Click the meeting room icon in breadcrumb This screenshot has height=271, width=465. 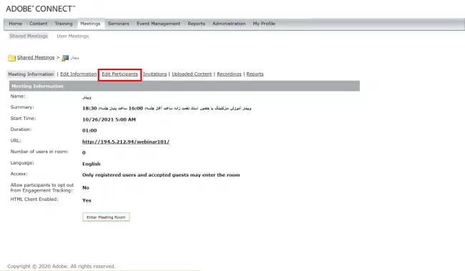[x=65, y=58]
